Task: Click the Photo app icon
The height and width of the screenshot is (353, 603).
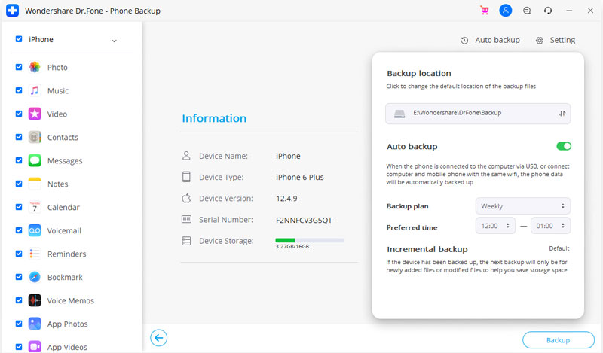Action: [35, 67]
